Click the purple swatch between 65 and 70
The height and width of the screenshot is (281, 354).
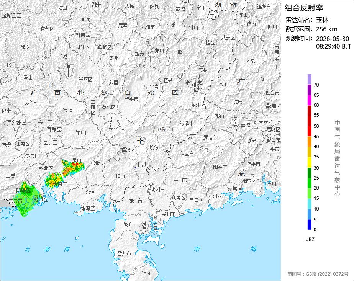pyautogui.click(x=309, y=90)
